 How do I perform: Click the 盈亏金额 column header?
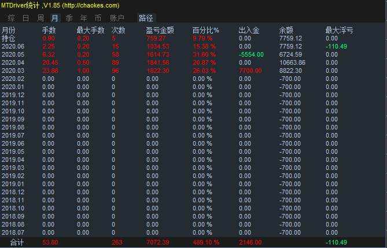coord(160,30)
